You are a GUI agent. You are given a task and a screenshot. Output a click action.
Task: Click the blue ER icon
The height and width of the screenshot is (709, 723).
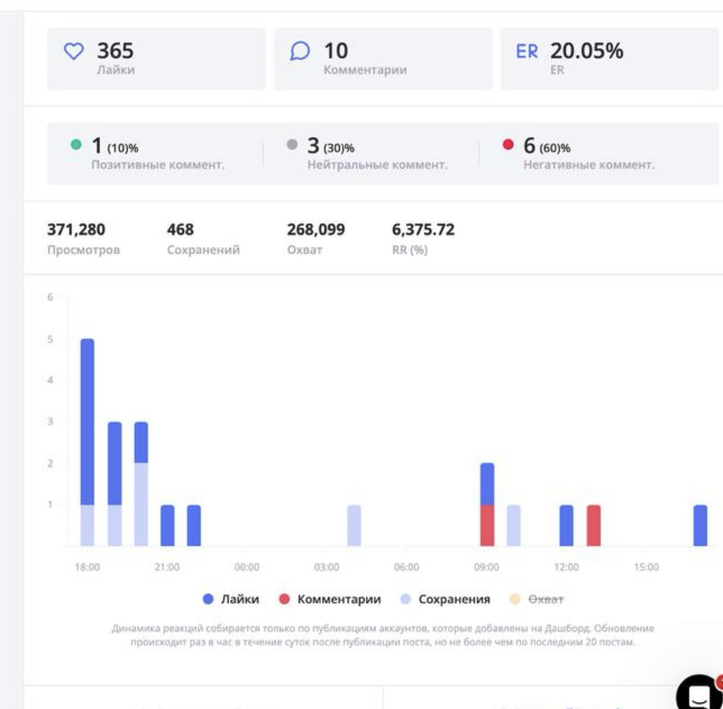(527, 52)
